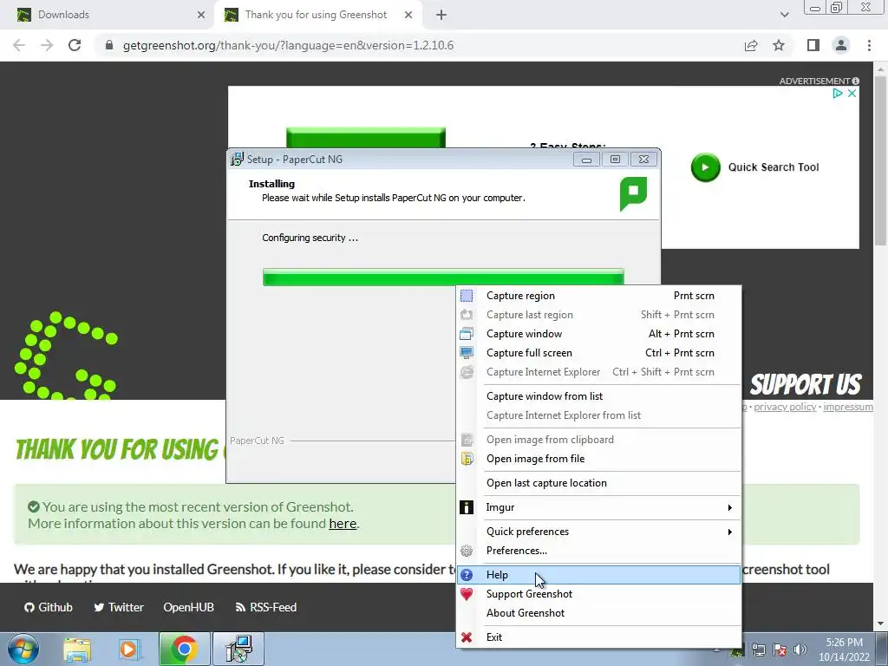Open a new Chrome tab
888x666 pixels.
(x=441, y=15)
